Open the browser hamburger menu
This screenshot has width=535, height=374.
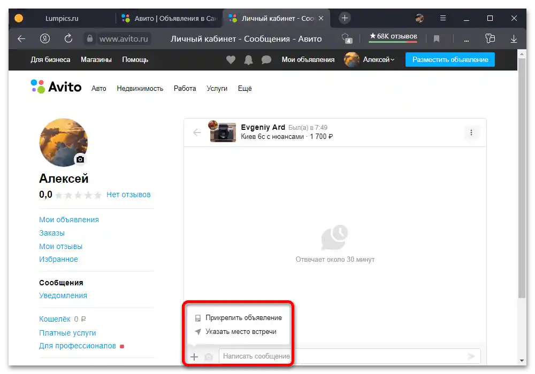coord(443,18)
